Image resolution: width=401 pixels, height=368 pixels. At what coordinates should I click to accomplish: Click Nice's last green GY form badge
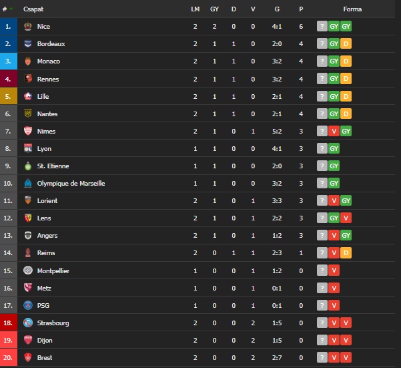coord(346,26)
